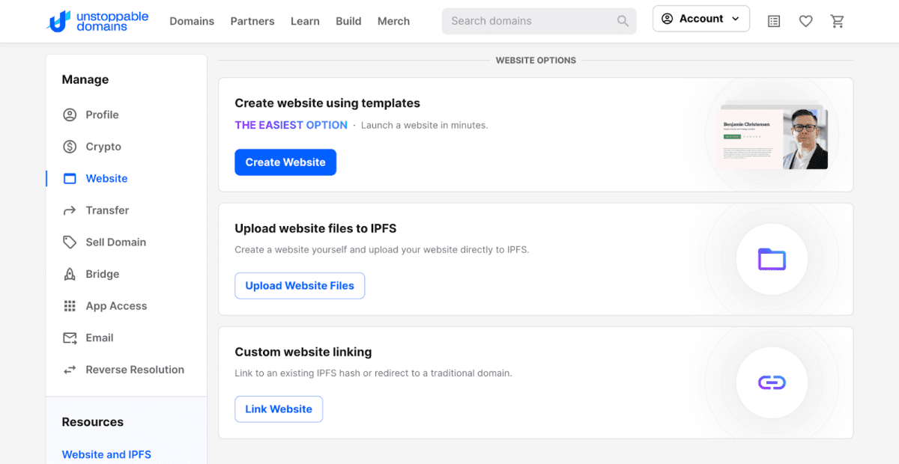The image size is (899, 464).
Task: Go to the Sell Domain section
Action: click(x=116, y=242)
